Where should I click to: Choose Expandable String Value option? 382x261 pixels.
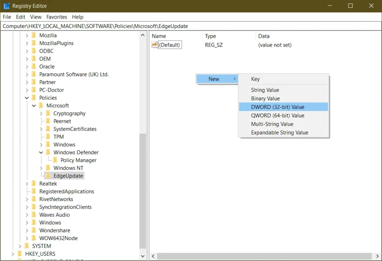point(284,132)
